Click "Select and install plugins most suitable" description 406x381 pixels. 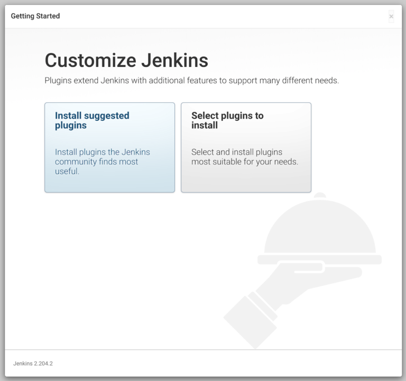(x=244, y=157)
